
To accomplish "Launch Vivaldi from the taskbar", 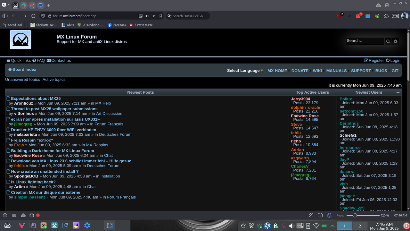I will (x=22, y=226).
